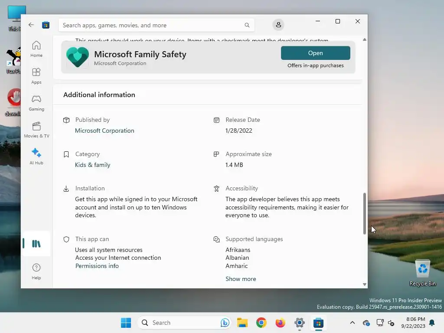The image size is (444, 333).
Task: Click the Amharic language entry
Action: click(x=236, y=266)
